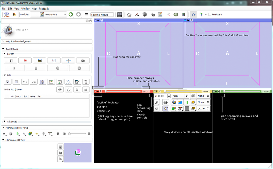Open the Window menu
The height and width of the screenshot is (169, 273).
point(25,8)
